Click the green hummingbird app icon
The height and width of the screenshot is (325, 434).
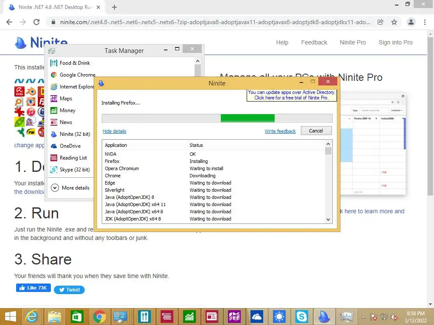click(x=20, y=132)
